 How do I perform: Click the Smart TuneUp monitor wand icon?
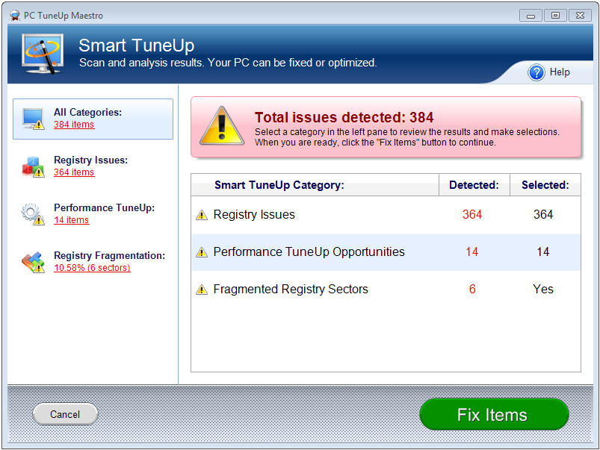pos(43,54)
